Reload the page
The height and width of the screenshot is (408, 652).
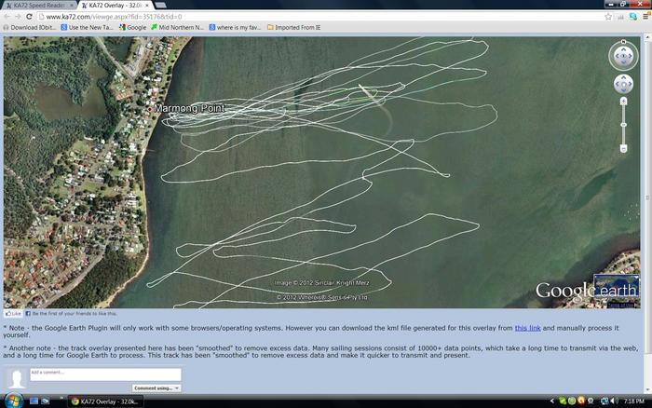point(29,17)
